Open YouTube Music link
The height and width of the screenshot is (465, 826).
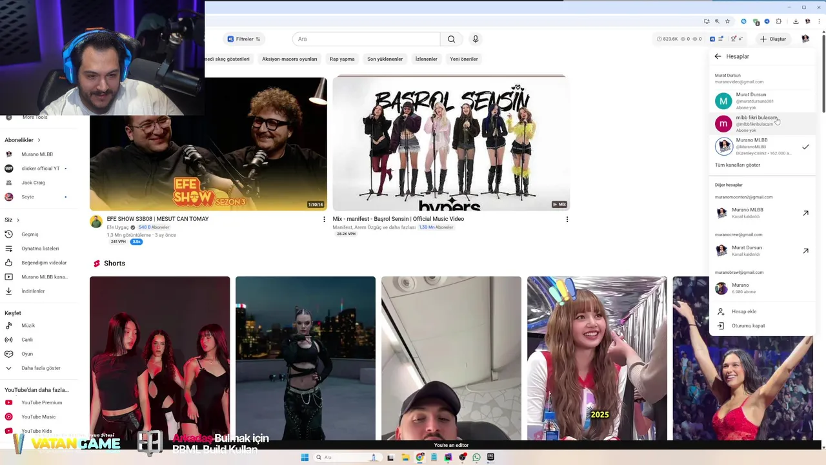coord(38,417)
